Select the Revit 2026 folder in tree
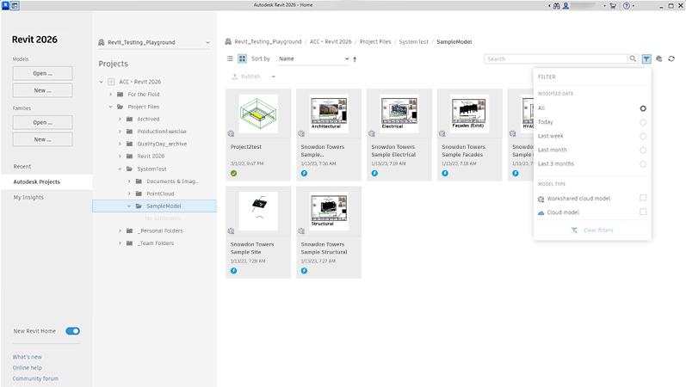686x387 pixels. [151, 157]
